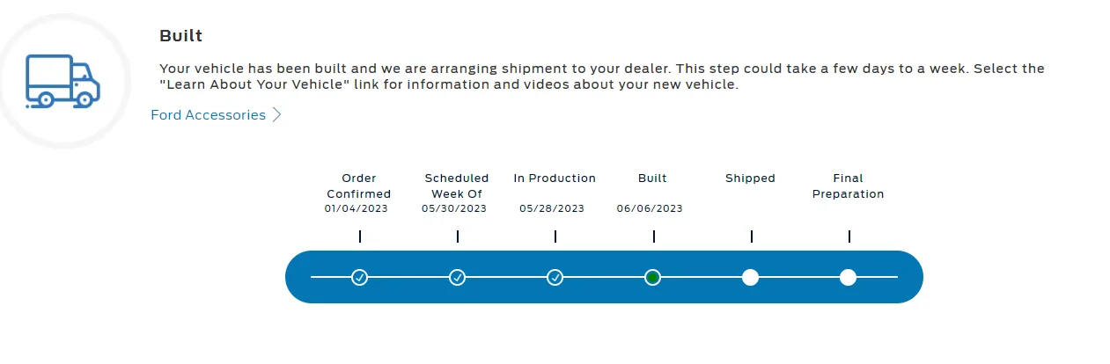Screen dimensions: 1110x364
Task: Click the Built label above the timeline
Action: pos(652,178)
